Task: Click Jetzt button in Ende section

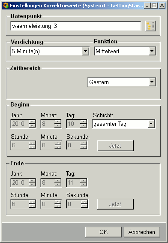Action: pyautogui.click(x=115, y=204)
